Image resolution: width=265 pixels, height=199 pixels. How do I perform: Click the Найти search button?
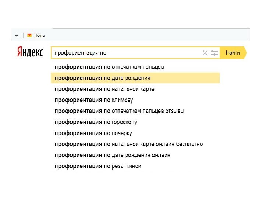click(x=233, y=53)
